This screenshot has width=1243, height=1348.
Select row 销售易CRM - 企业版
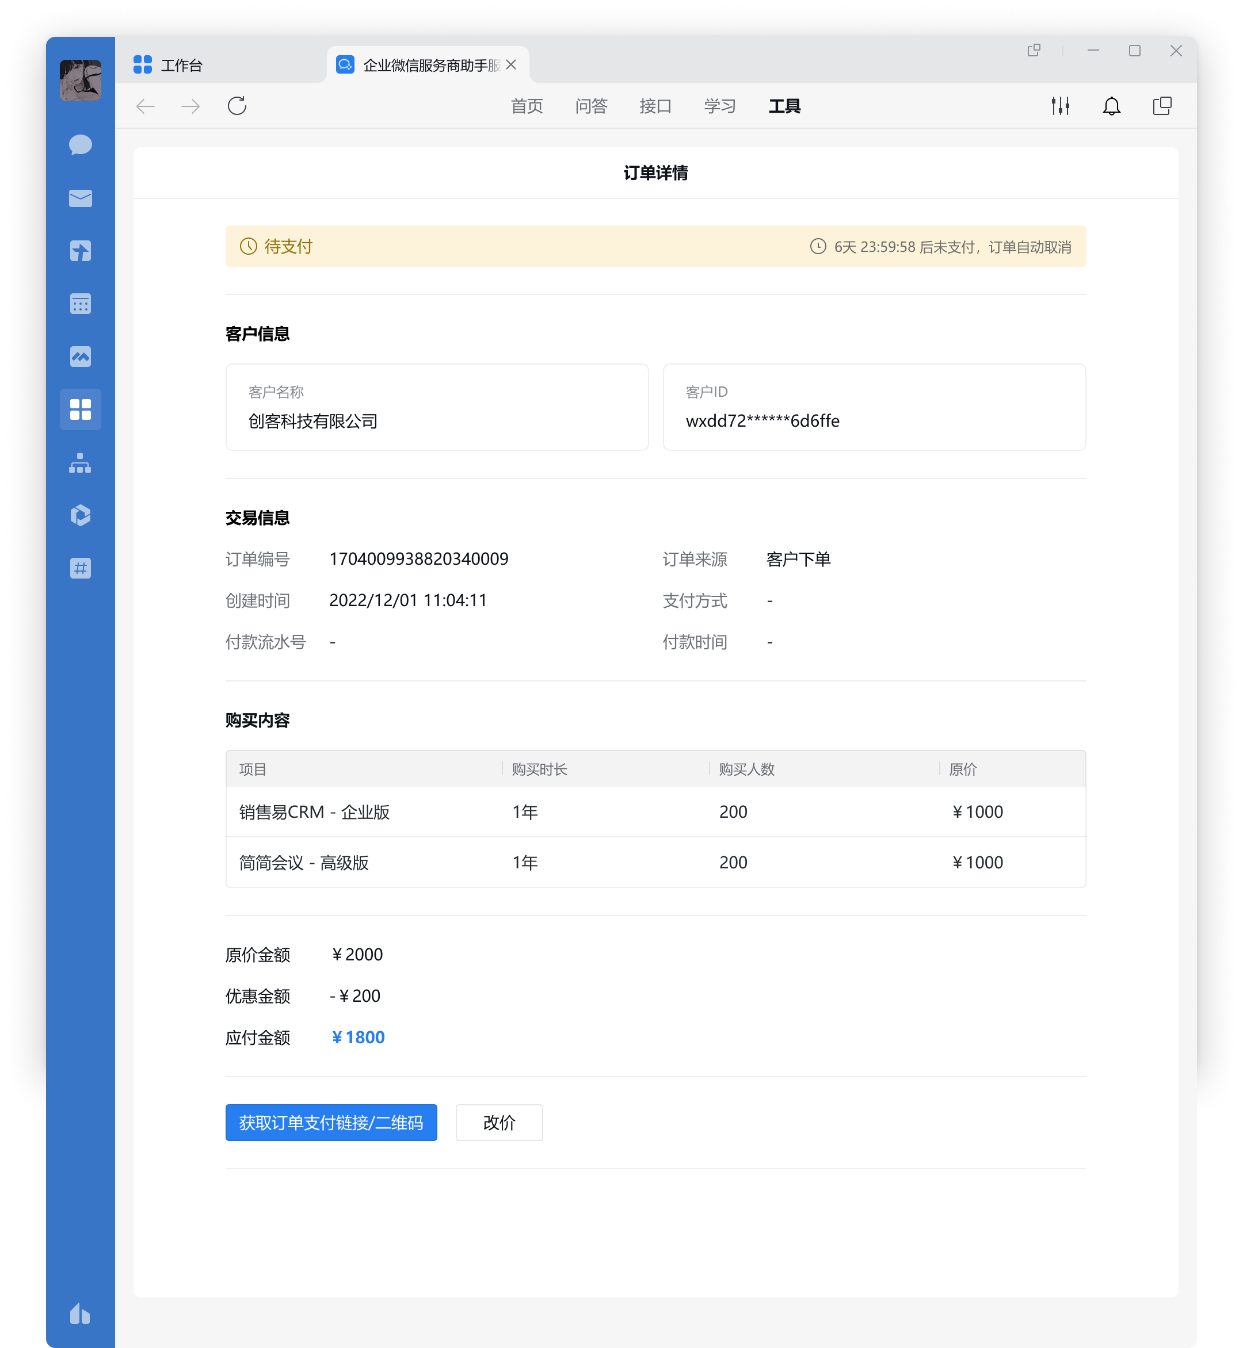tap(656, 811)
